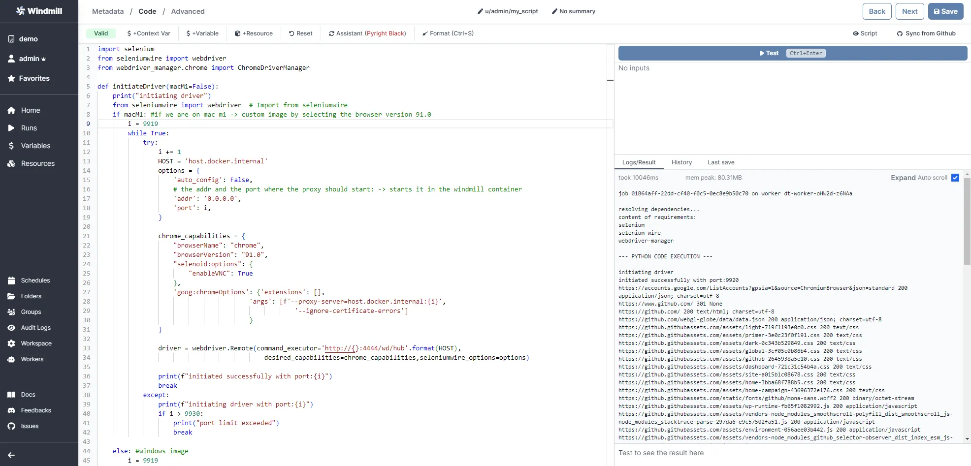Launch the Assistant with Pyright Black
Viewport: 971px width, 466px height.
pyautogui.click(x=367, y=33)
